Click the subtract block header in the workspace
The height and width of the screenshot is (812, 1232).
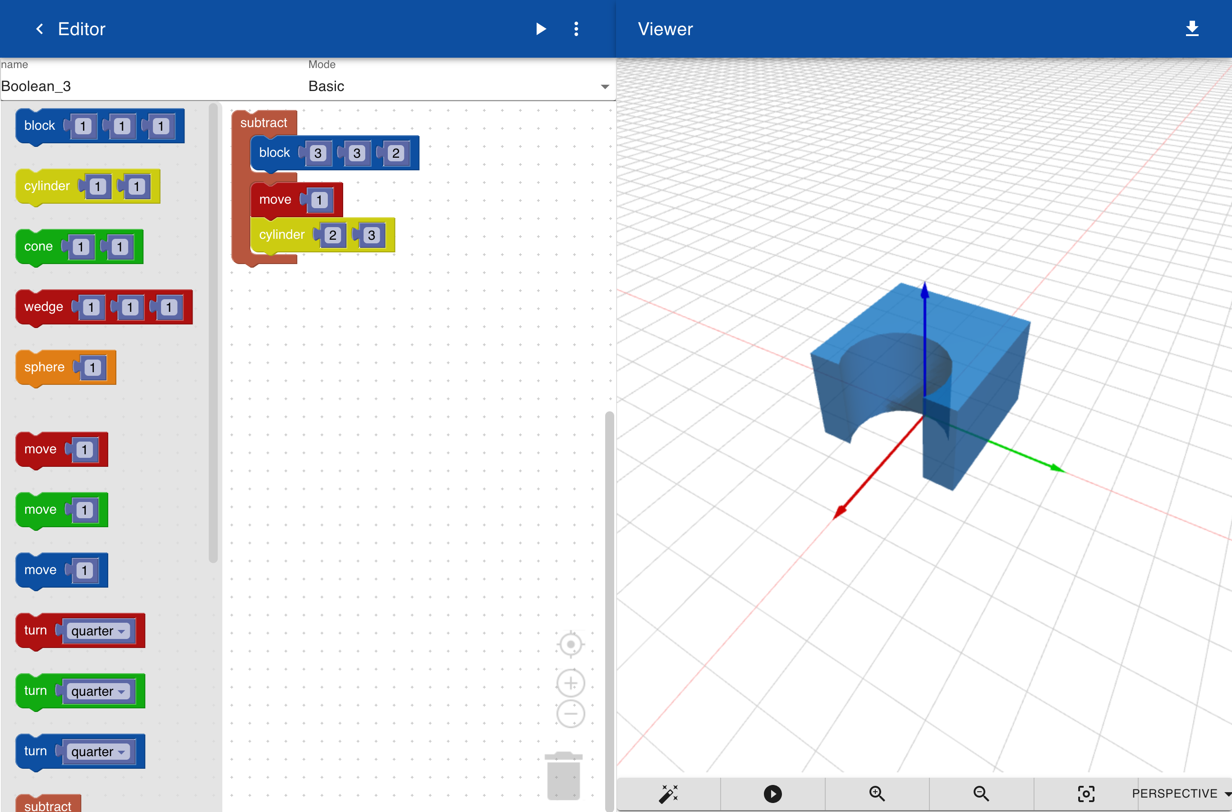point(263,123)
